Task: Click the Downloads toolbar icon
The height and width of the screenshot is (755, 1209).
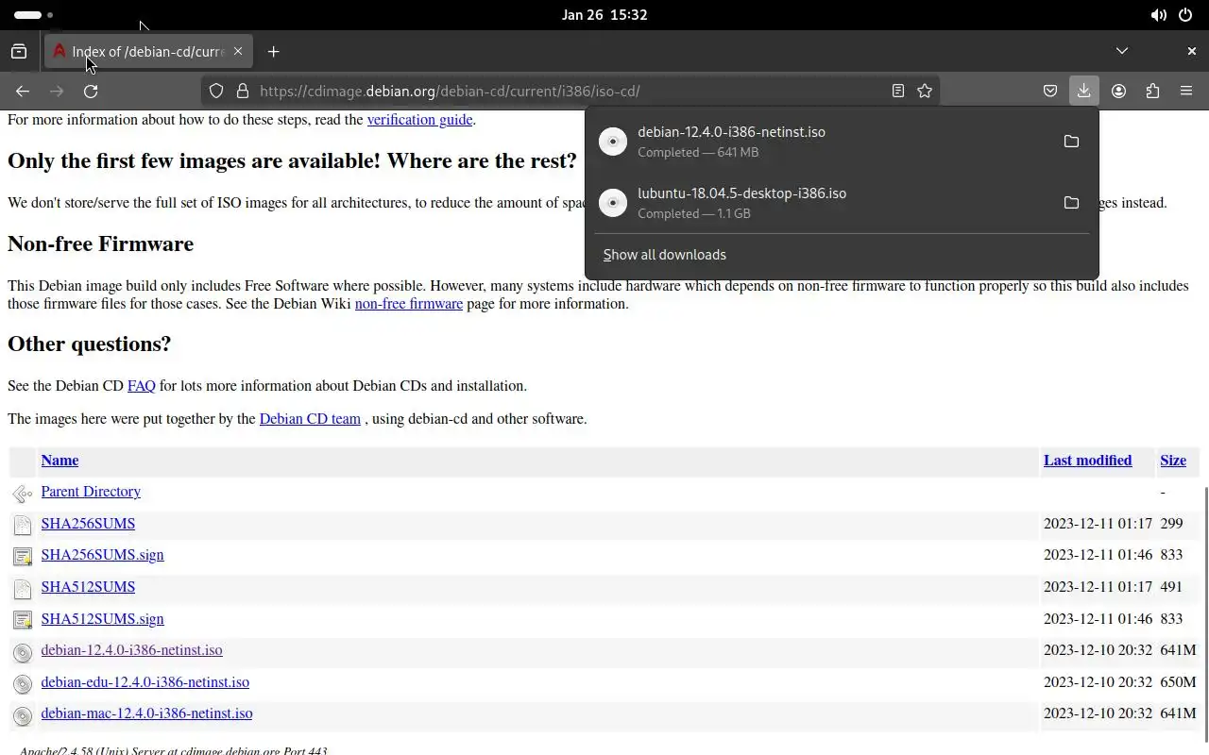Action: [1083, 91]
